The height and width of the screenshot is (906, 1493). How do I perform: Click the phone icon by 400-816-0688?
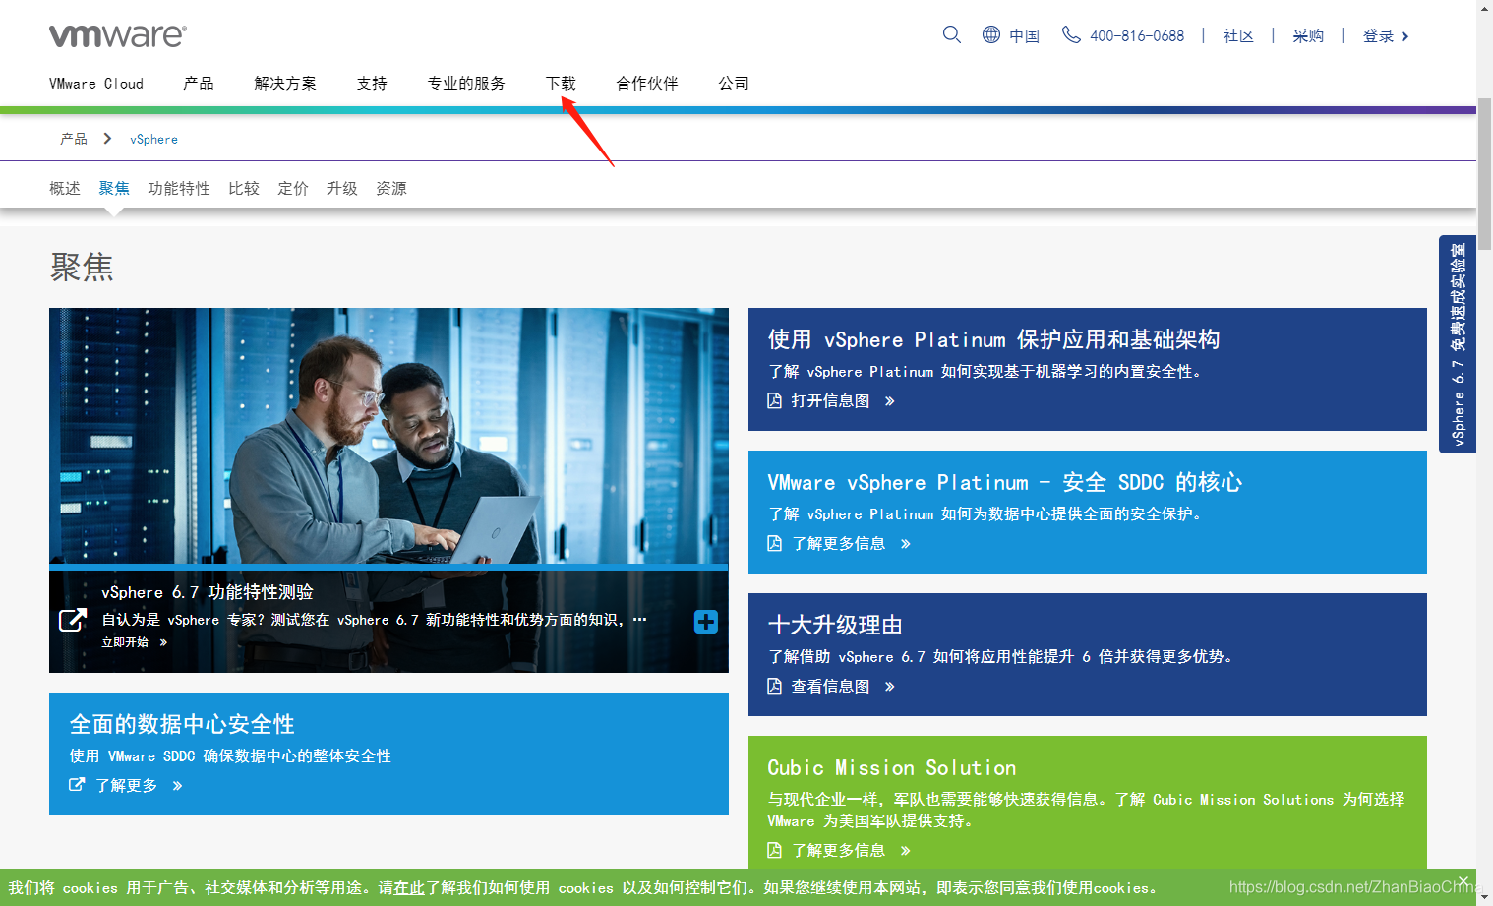(x=1071, y=34)
